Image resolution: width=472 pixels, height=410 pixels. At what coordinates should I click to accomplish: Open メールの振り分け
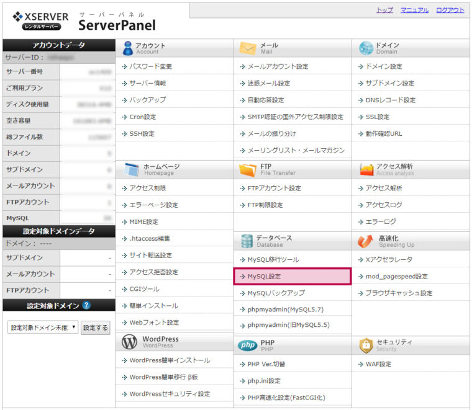[272, 134]
